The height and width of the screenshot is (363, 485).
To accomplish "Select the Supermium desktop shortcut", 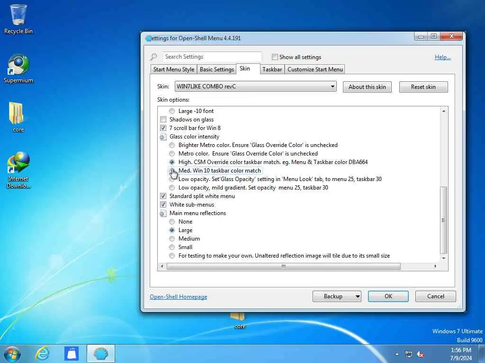I will pos(18,69).
